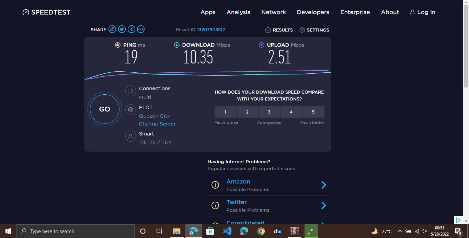Click the globe icon next to PLDT
Viewport: 469px width, 238px height.
pyautogui.click(x=130, y=110)
